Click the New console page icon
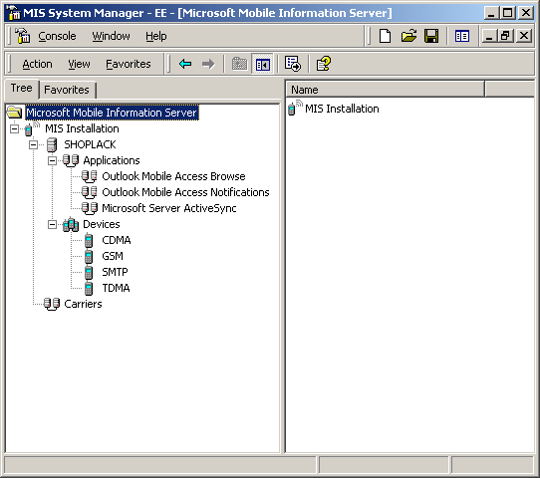540x478 pixels. (x=385, y=36)
